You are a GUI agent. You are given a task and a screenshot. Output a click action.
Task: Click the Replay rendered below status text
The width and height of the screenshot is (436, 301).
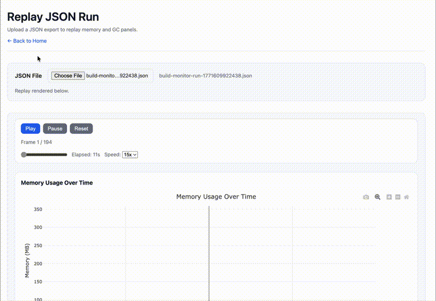click(x=42, y=91)
